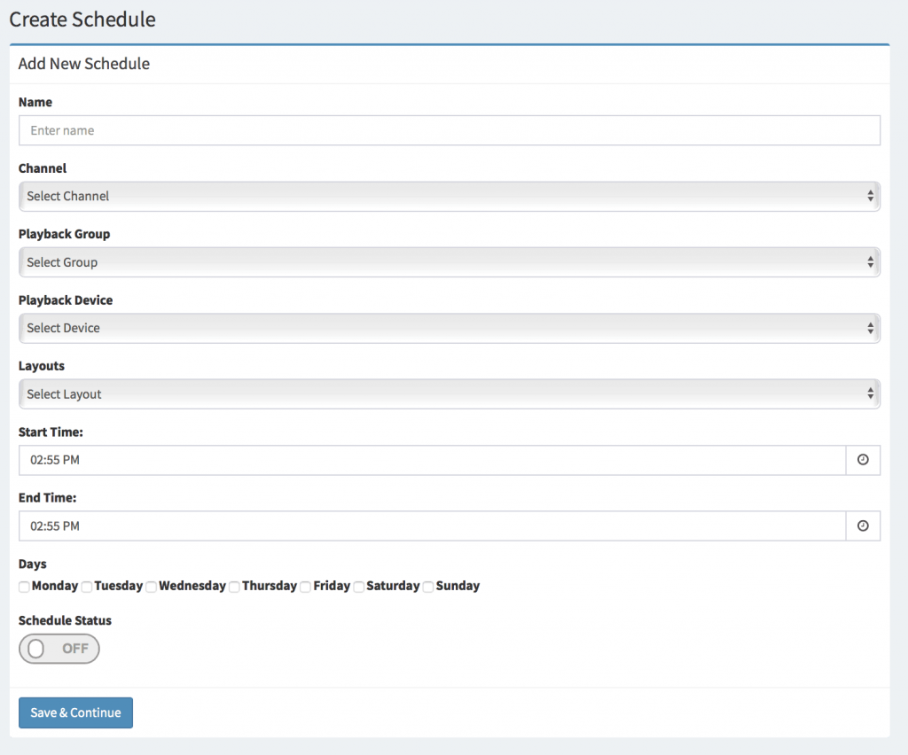Tick the Thursday checkbox
This screenshot has height=755, width=908.
click(x=234, y=587)
